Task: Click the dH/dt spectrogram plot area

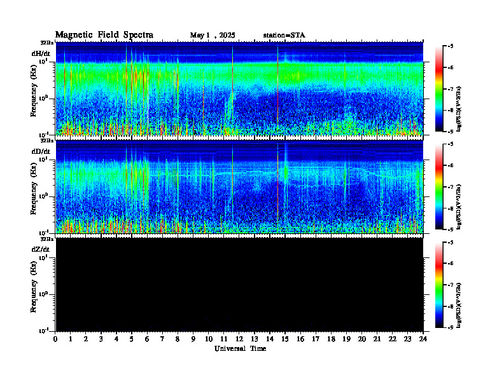Action: coord(239,88)
